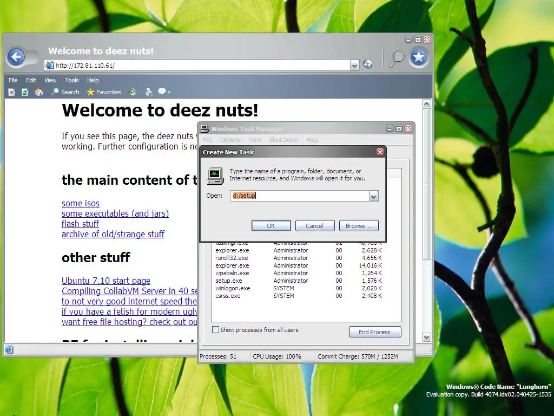
Task: Select explorer.exe row using 2,628 K
Action: (x=299, y=250)
